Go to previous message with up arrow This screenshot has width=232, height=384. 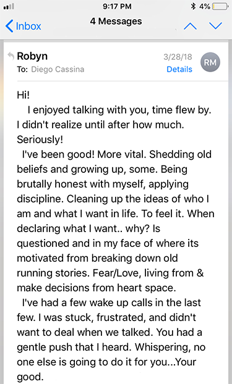pyautogui.click(x=191, y=26)
